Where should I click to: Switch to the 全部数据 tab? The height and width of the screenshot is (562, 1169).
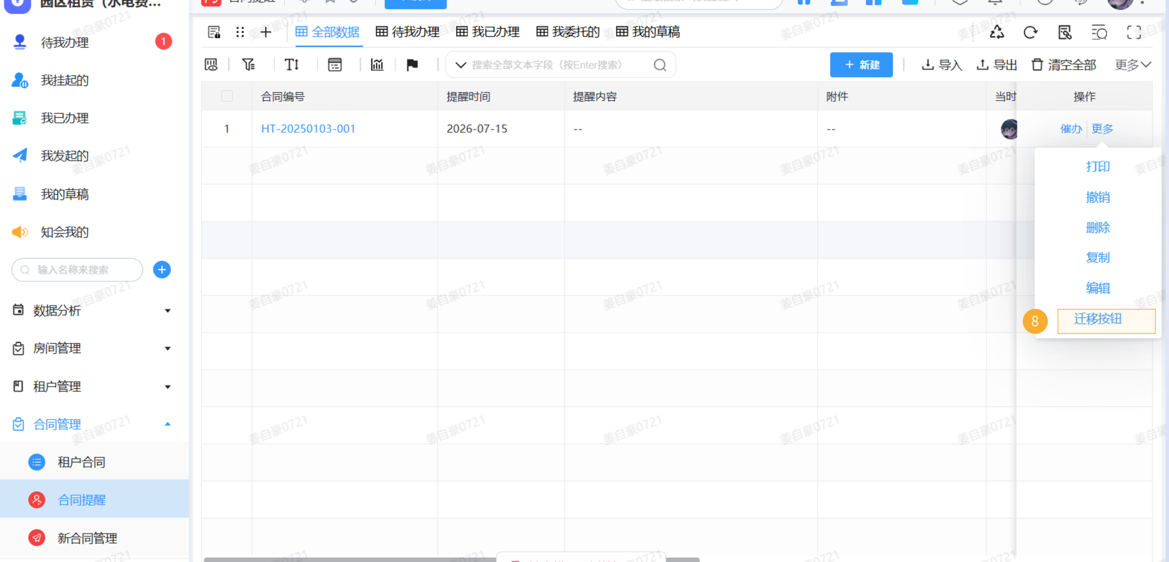[x=328, y=32]
